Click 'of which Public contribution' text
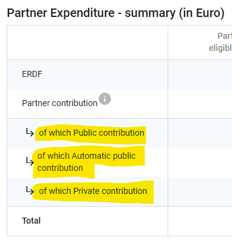Viewport: 232px width, 240px height. (x=92, y=133)
